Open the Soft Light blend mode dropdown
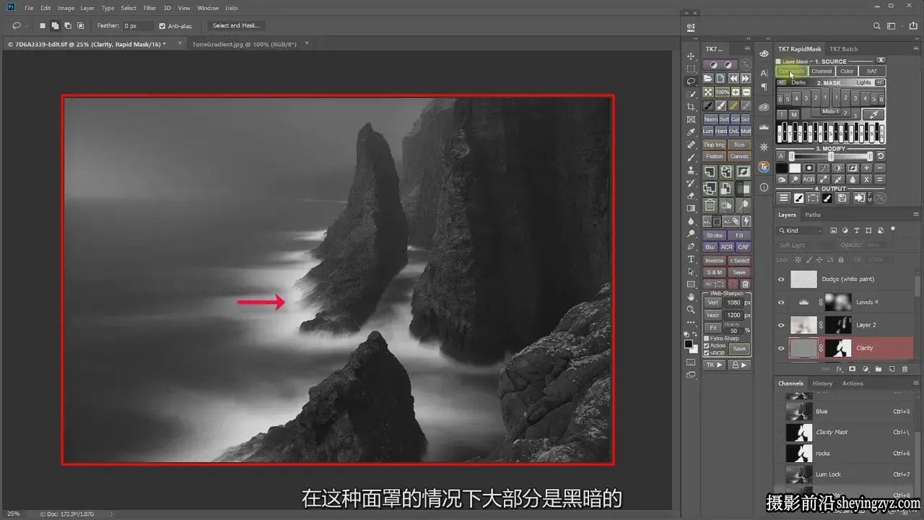This screenshot has height=520, width=924. pyautogui.click(x=806, y=245)
